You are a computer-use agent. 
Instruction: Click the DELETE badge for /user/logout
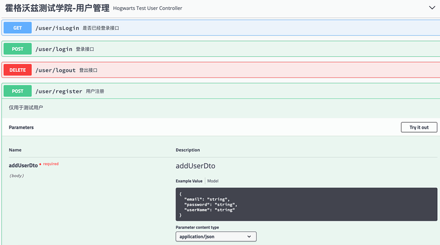click(x=18, y=70)
